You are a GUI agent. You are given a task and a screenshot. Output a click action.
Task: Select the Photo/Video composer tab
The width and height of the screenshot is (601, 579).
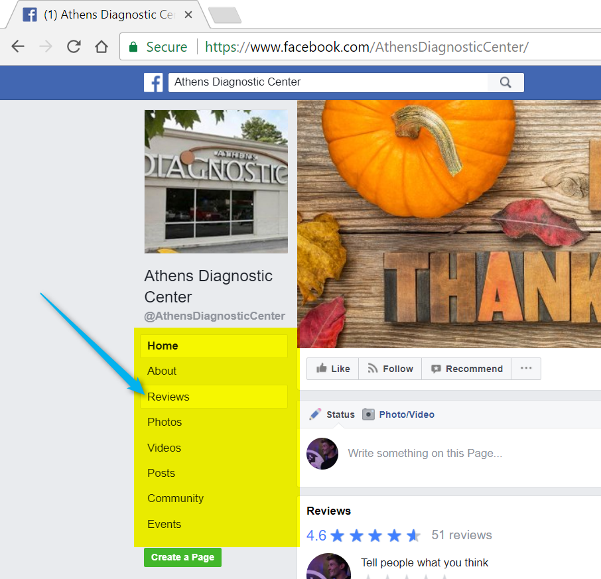tap(407, 415)
